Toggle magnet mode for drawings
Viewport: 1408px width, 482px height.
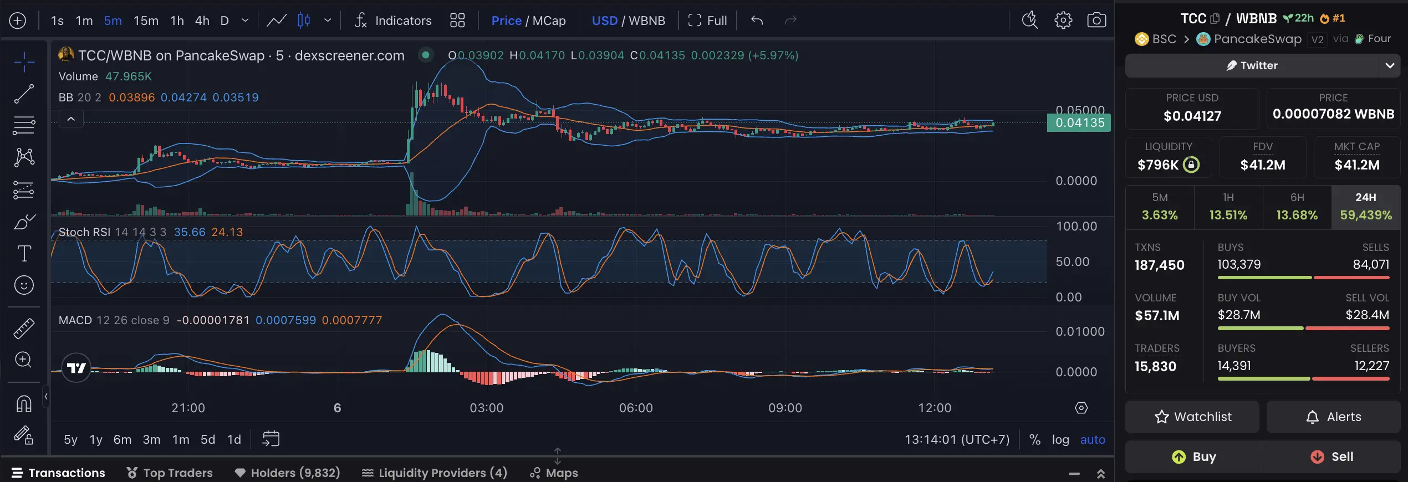pos(24,403)
